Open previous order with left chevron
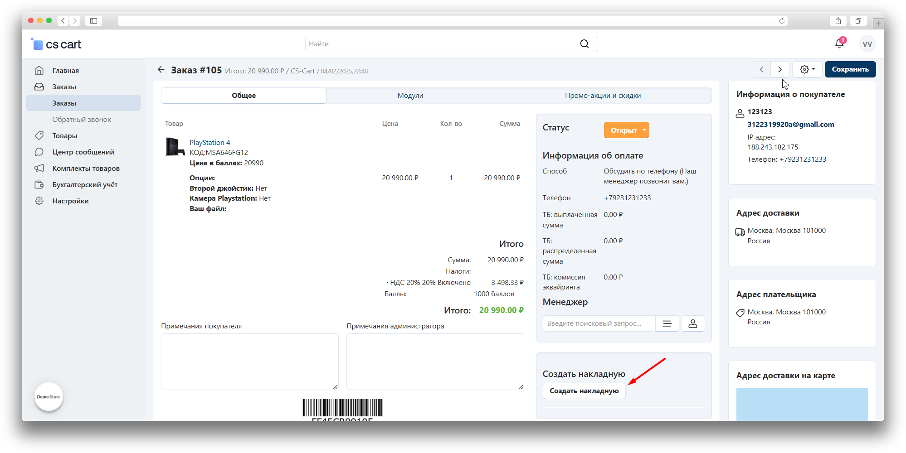 click(761, 69)
